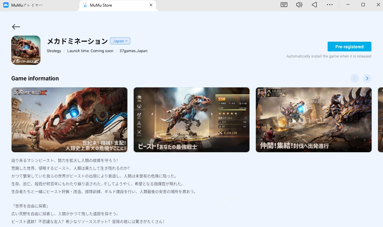Click the Pre-registered button
Viewport: 383px width, 227px height.
click(x=349, y=47)
